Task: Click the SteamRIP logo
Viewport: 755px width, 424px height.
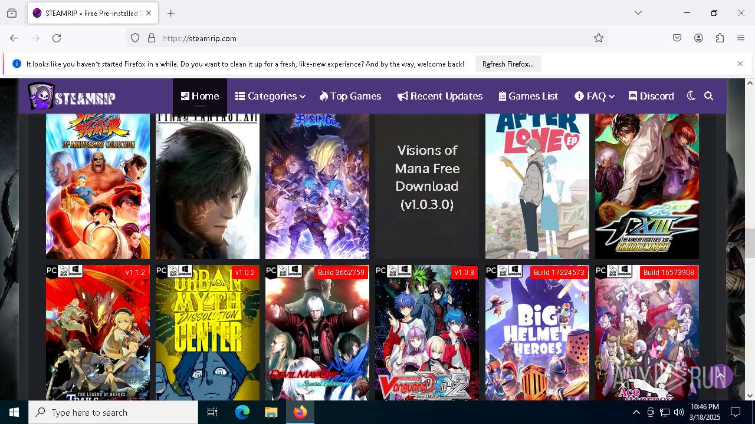Action: 71,97
